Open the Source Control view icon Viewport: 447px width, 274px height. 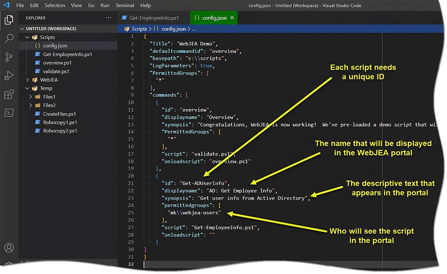click(x=9, y=57)
